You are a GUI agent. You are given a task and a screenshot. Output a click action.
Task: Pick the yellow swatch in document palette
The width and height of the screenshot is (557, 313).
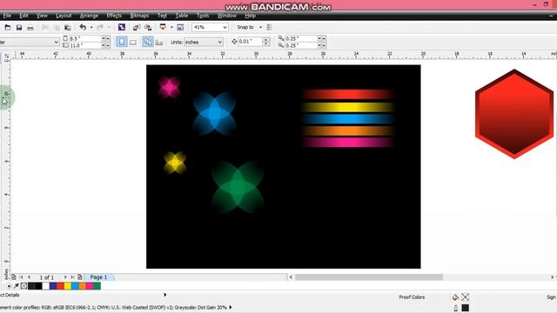[68, 286]
